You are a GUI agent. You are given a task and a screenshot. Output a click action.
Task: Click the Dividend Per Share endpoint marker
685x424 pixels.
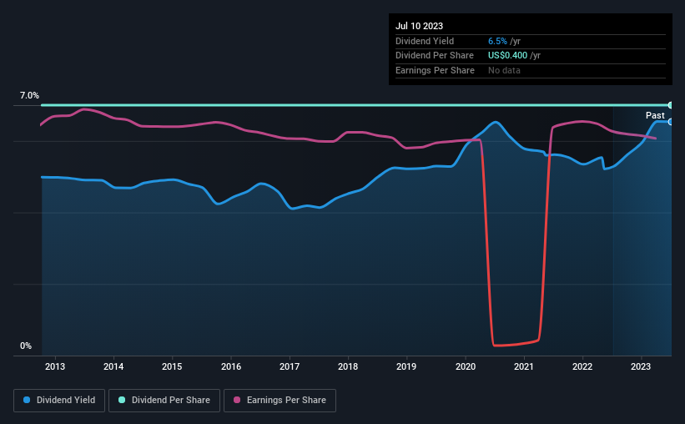(x=671, y=105)
